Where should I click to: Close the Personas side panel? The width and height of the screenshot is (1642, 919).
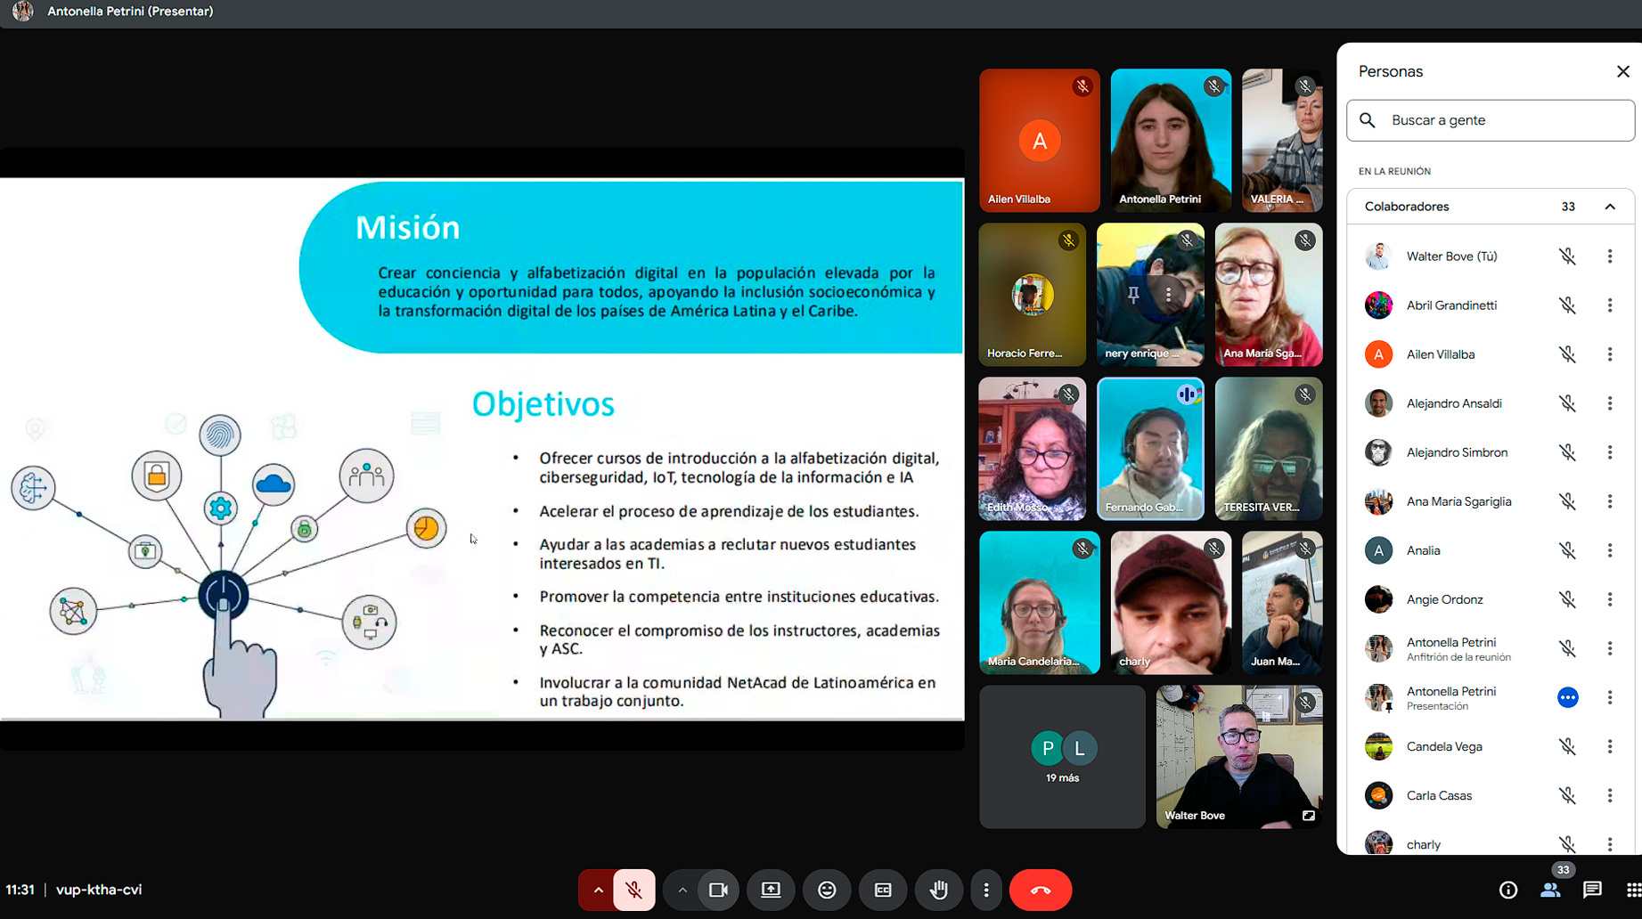click(1622, 71)
